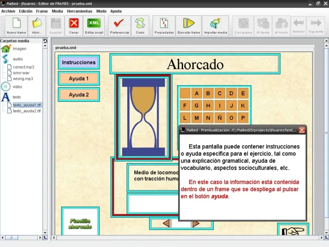This screenshot has height=247, width=329.
Task: Select letter P on the keyboard grid
Action: click(x=243, y=118)
